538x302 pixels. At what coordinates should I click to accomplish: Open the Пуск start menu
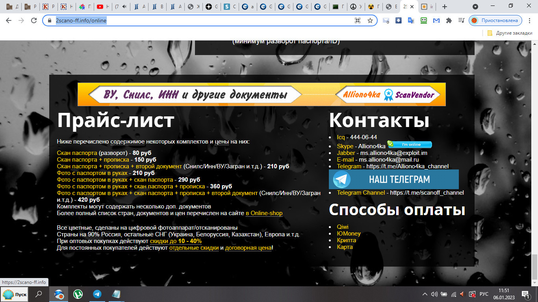pos(14,294)
